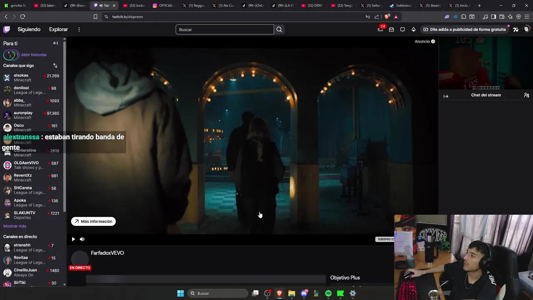533x300 pixels.
Task: Click the ad info icon next to Anuncio
Action: [433, 41]
